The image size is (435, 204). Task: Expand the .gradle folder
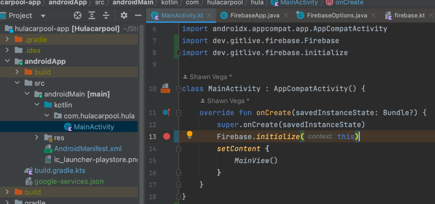[8, 39]
